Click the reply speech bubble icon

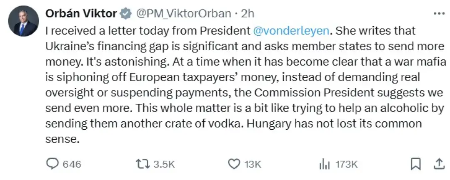point(52,164)
